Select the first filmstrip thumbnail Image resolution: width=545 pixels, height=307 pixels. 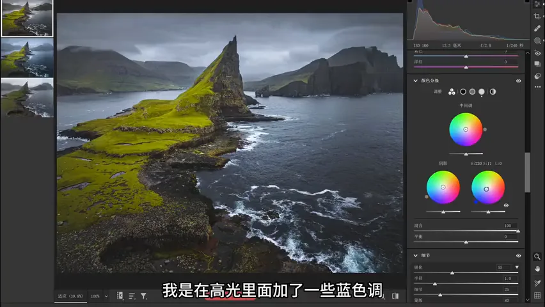point(27,18)
